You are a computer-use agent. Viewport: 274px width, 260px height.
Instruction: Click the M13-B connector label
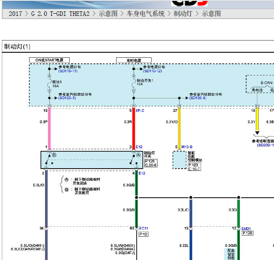pos(187,147)
